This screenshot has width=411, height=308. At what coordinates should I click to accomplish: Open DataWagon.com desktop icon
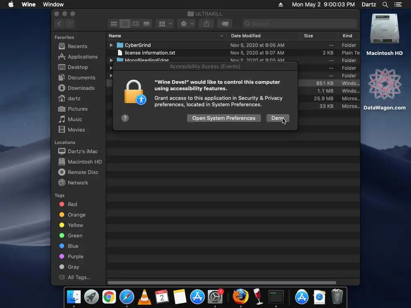(x=384, y=89)
